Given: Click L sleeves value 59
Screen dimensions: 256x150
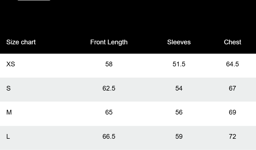Looking at the screenshot, I should pyautogui.click(x=179, y=137).
